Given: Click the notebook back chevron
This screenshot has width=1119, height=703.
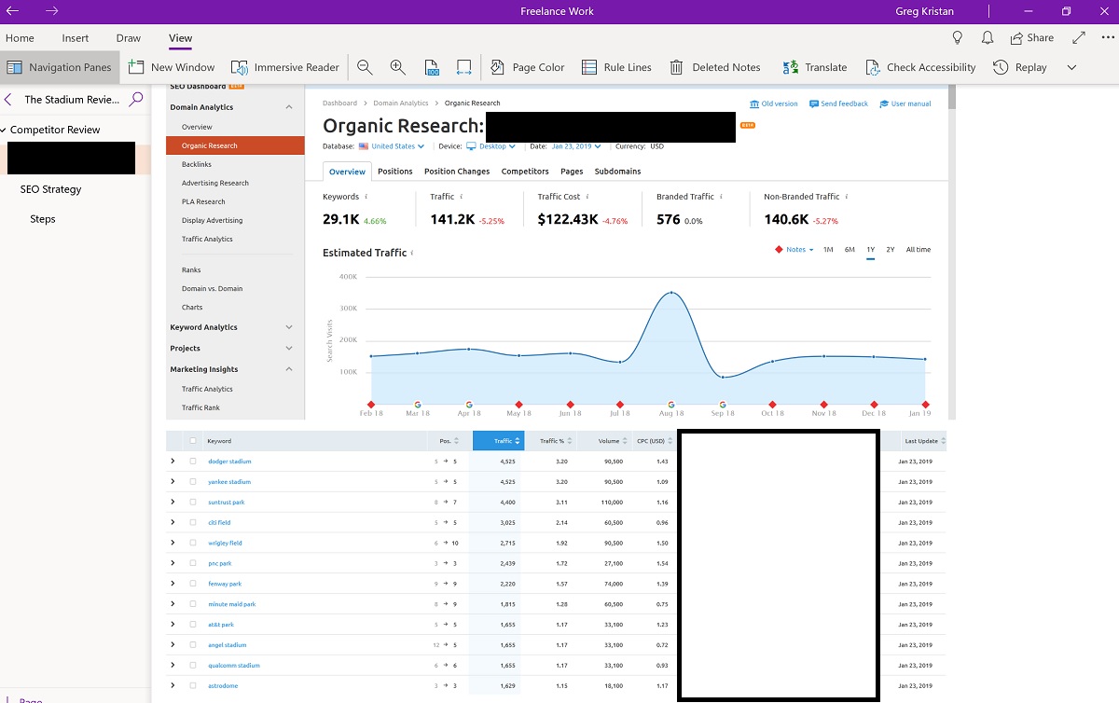Looking at the screenshot, I should click(8, 99).
